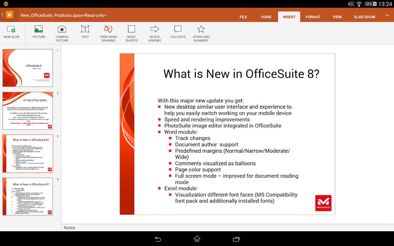The height and width of the screenshot is (246, 394).
Task: Switch to the View tab
Action: 337,17
